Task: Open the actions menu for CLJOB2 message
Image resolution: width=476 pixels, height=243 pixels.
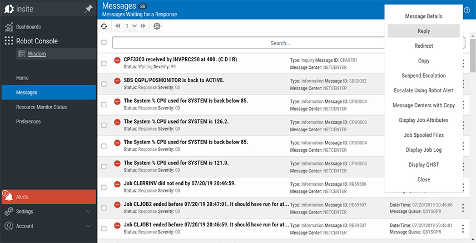Action: coord(463,208)
